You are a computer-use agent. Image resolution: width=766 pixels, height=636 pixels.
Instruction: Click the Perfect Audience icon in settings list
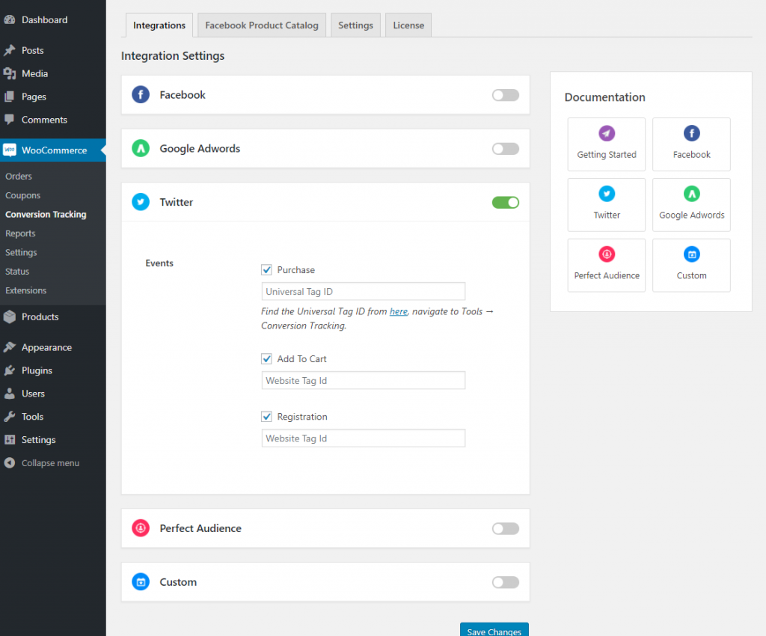point(141,528)
